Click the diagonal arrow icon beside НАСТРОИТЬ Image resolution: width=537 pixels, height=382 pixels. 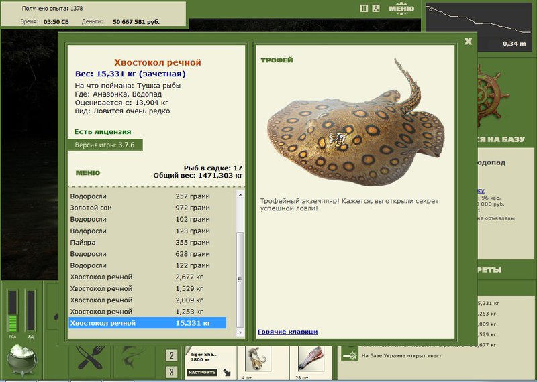pos(226,373)
